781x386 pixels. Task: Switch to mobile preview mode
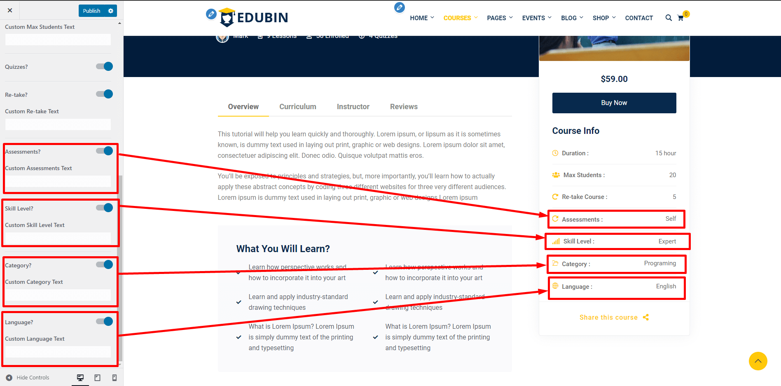click(115, 377)
